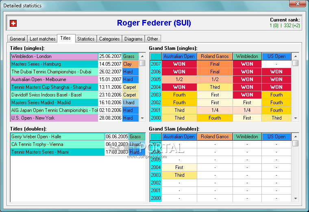309x212 pixels.
Task: Click date 14.05.2007 cell
Action: [x=110, y=64]
